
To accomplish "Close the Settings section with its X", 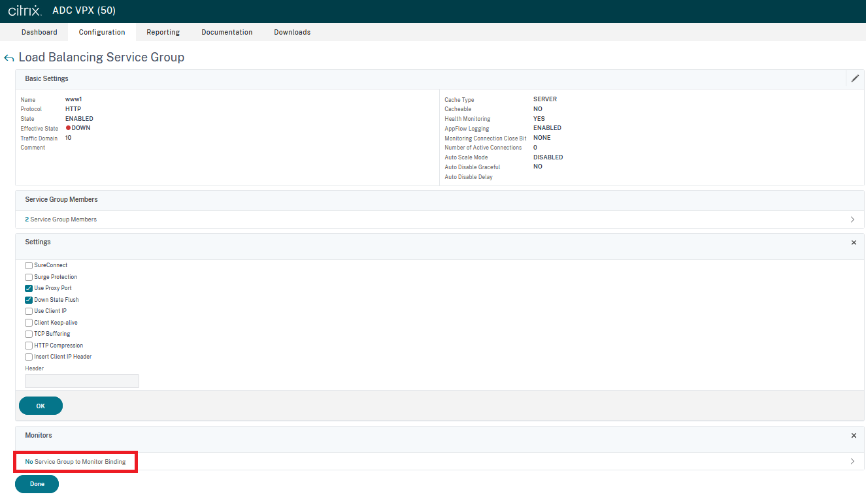I will pyautogui.click(x=854, y=242).
